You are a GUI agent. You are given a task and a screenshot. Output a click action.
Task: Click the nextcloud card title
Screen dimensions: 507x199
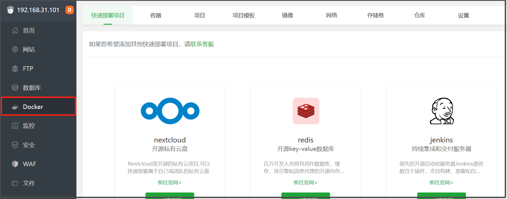click(x=170, y=140)
